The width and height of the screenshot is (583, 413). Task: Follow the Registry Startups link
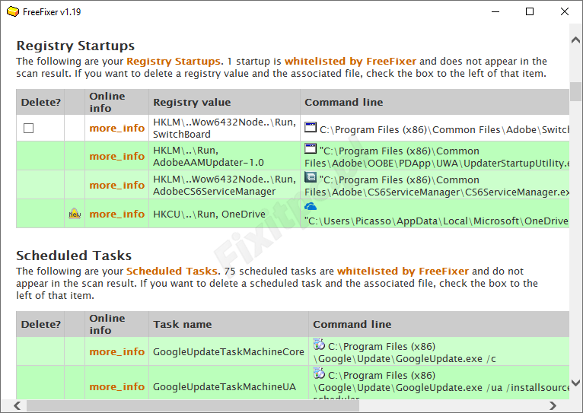pos(174,62)
